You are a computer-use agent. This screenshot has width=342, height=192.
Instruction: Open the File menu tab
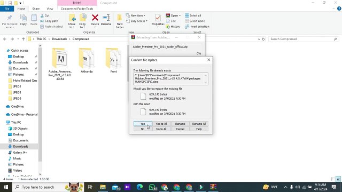(x=7, y=9)
